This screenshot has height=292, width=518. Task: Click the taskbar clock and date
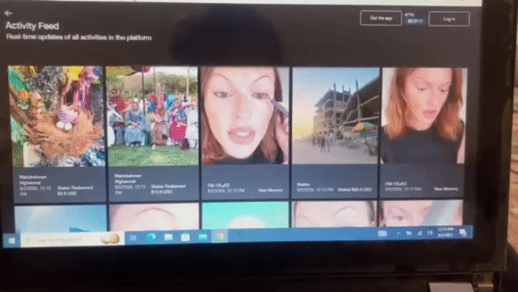445,232
